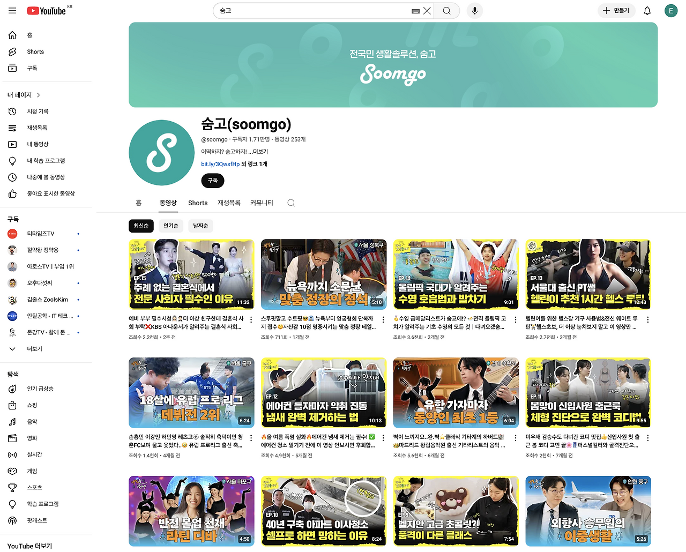Open 내 학습 프로그램 lightbulb icon
The image size is (686, 552).
(12, 161)
